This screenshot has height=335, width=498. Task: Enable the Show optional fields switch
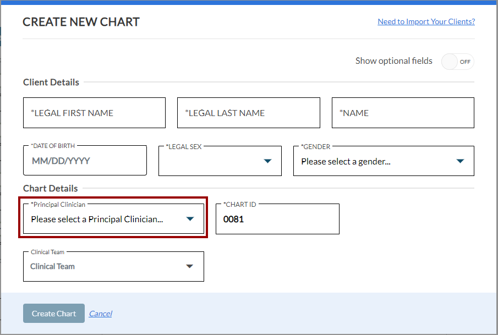tap(457, 62)
